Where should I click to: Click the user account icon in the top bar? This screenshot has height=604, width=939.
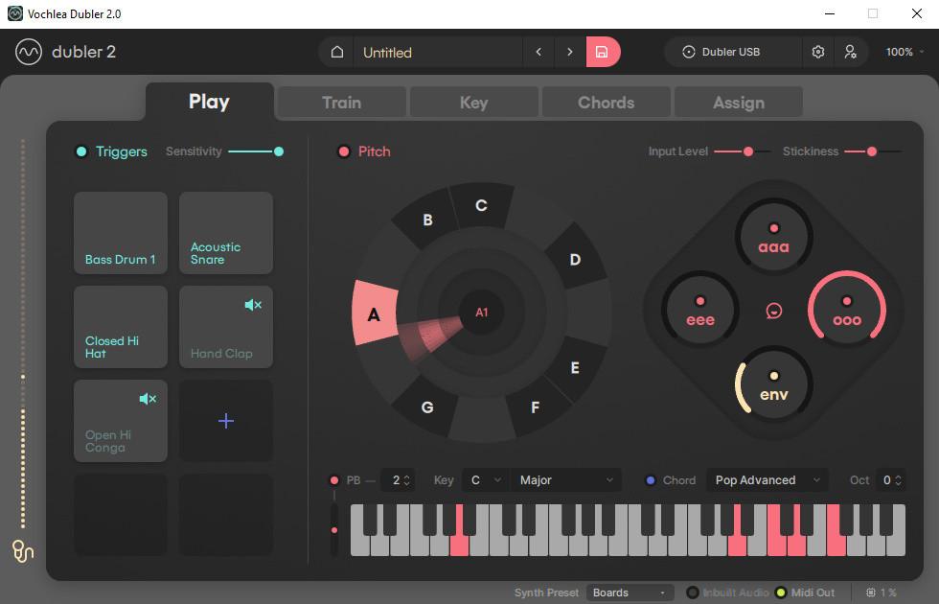click(852, 52)
